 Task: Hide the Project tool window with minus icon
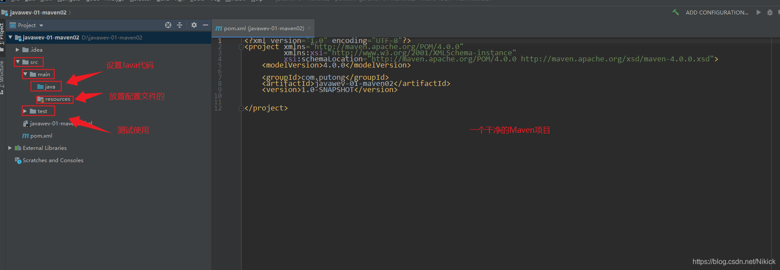205,25
